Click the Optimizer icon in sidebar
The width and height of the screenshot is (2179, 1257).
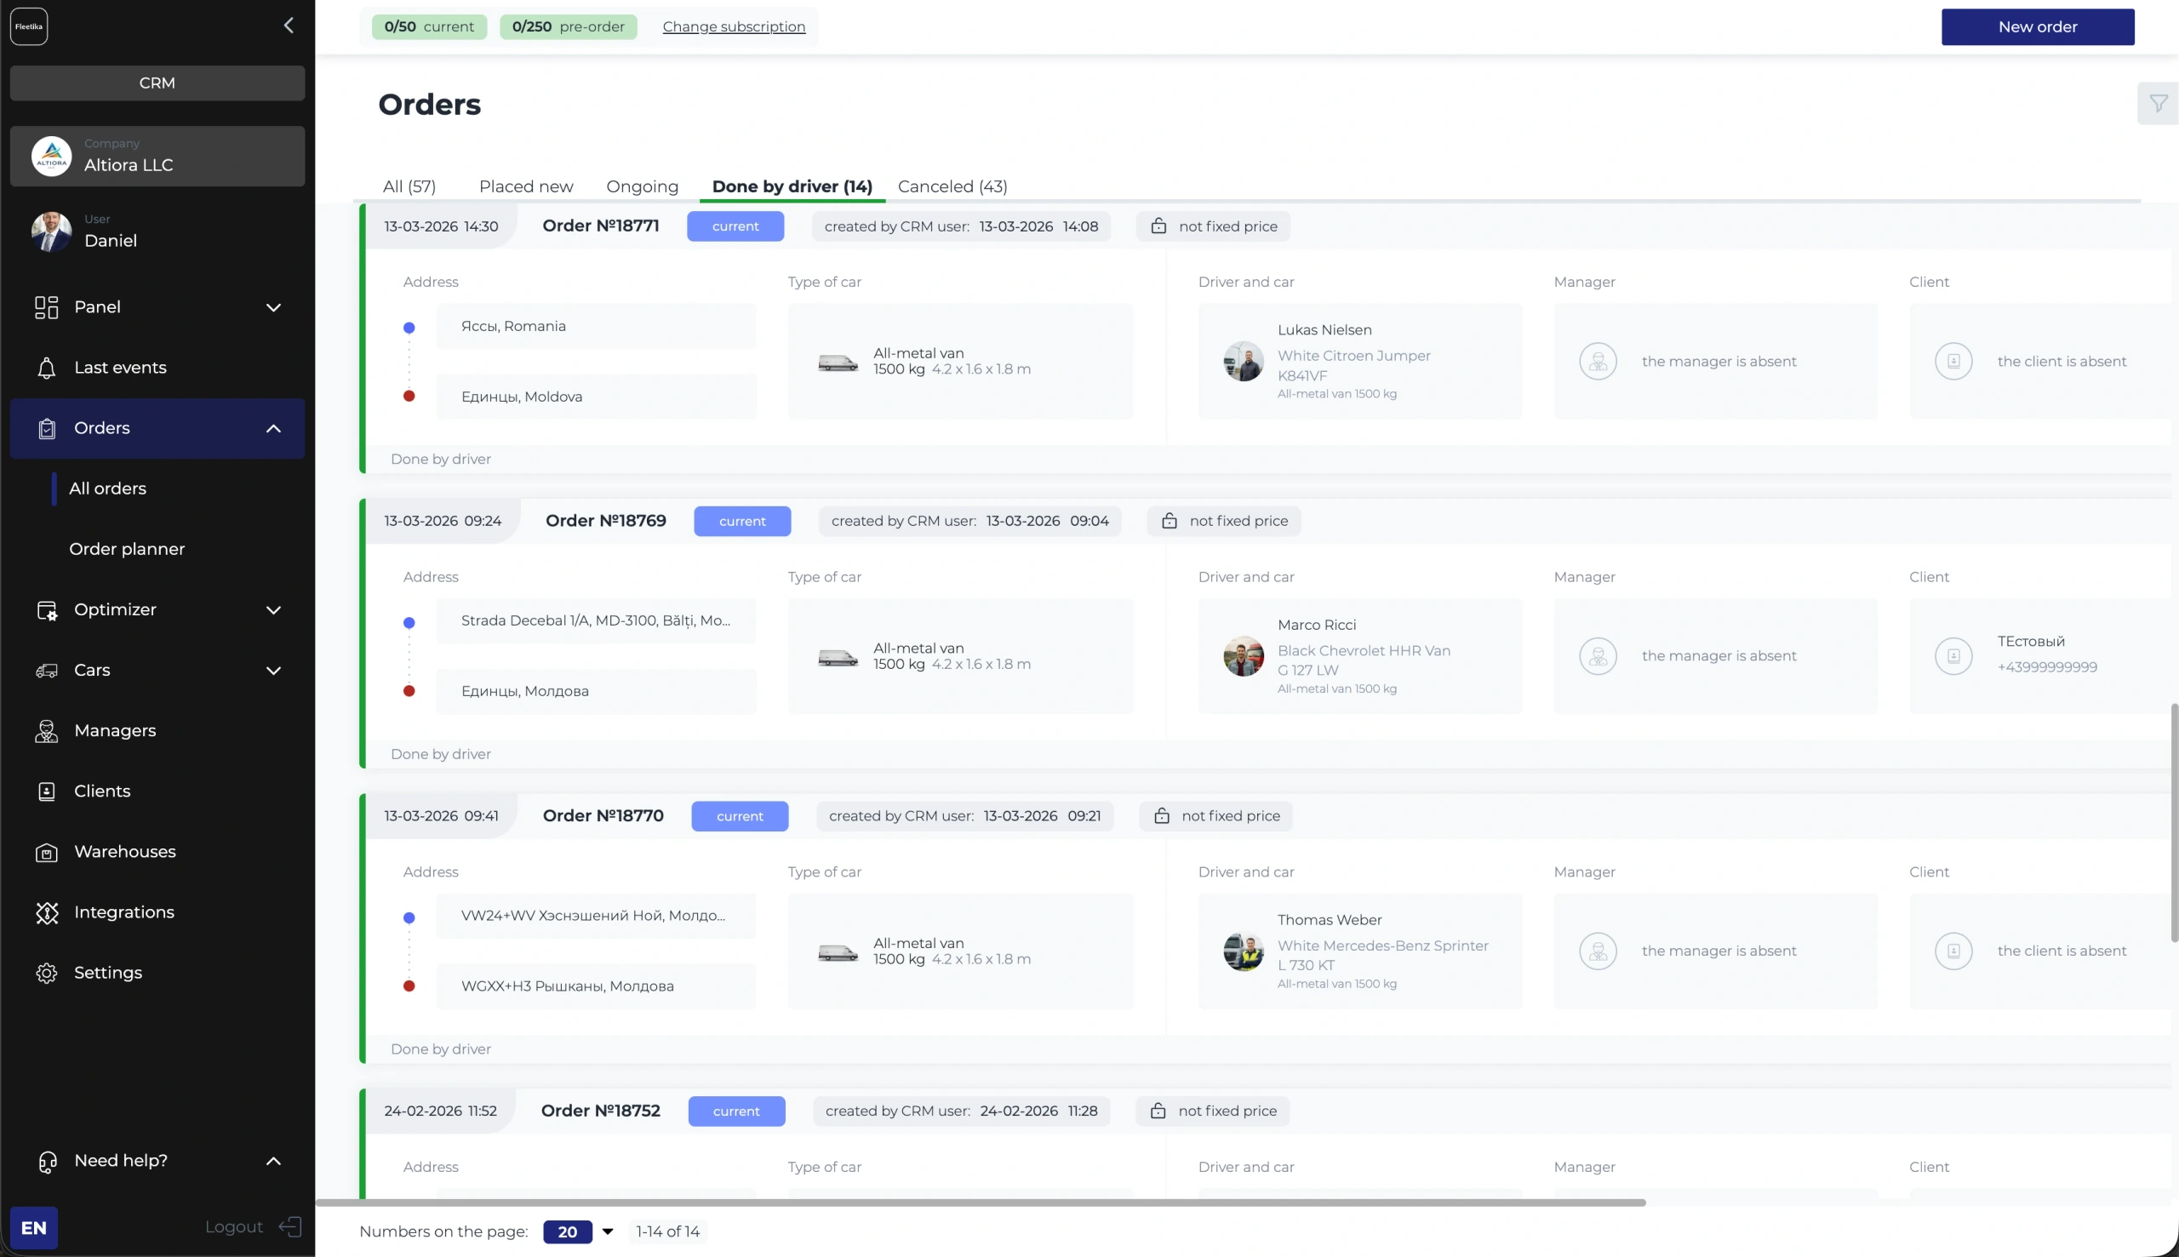(47, 610)
